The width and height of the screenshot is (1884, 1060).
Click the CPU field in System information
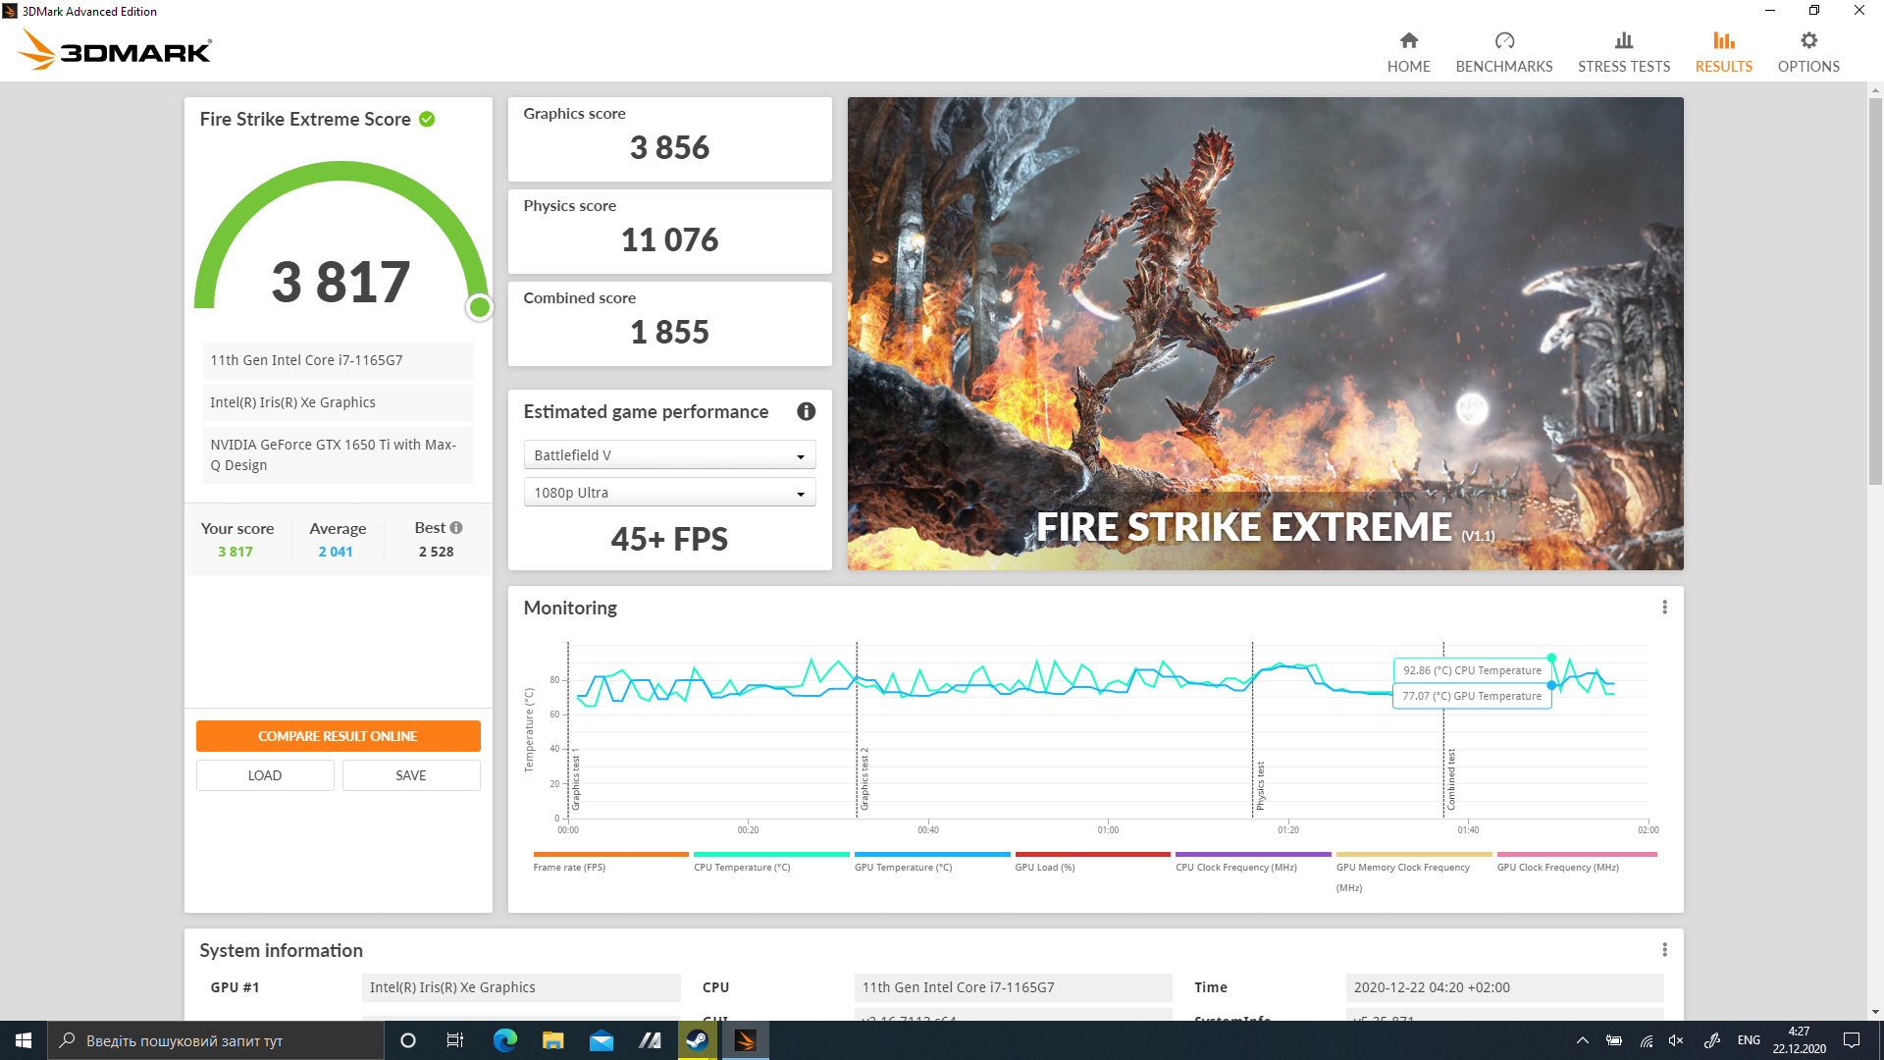click(1014, 987)
